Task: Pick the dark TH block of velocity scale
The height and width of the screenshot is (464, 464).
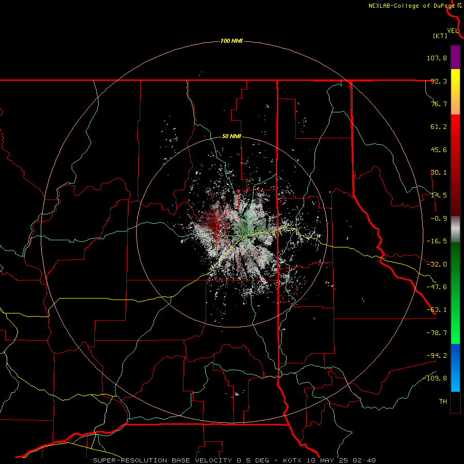Action: click(455, 402)
